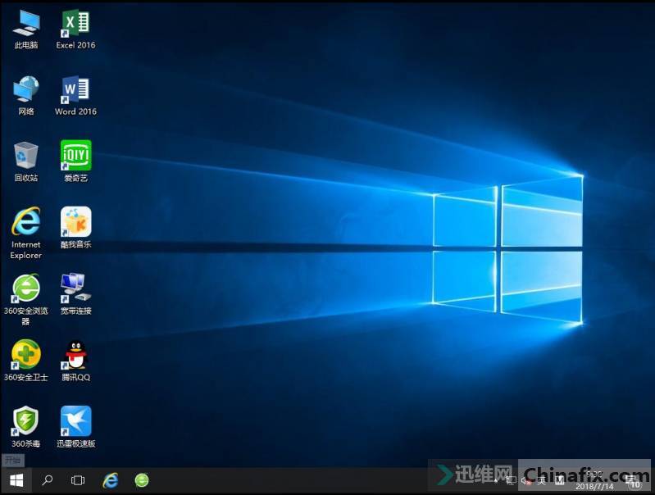The width and height of the screenshot is (655, 495).
Task: Launch 360 browser from the taskbar
Action: [142, 480]
